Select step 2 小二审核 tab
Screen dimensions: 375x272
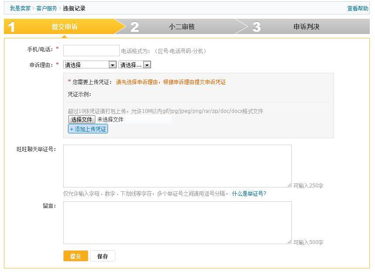[182, 27]
